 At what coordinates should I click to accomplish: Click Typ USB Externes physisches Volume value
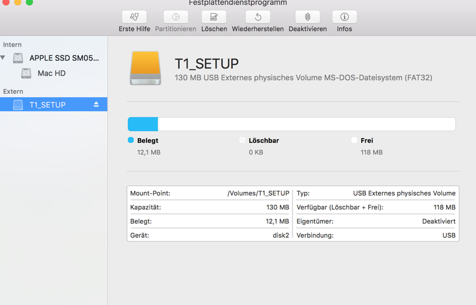pyautogui.click(x=404, y=193)
